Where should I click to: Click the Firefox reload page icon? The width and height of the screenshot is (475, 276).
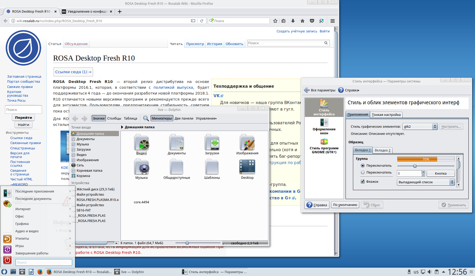(202, 21)
